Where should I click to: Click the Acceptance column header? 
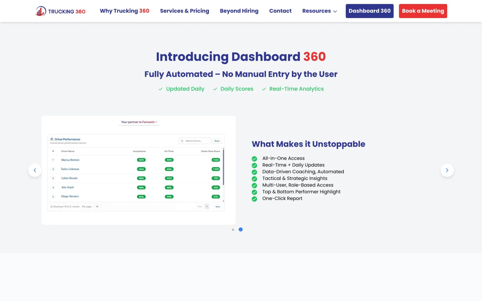pos(139,151)
